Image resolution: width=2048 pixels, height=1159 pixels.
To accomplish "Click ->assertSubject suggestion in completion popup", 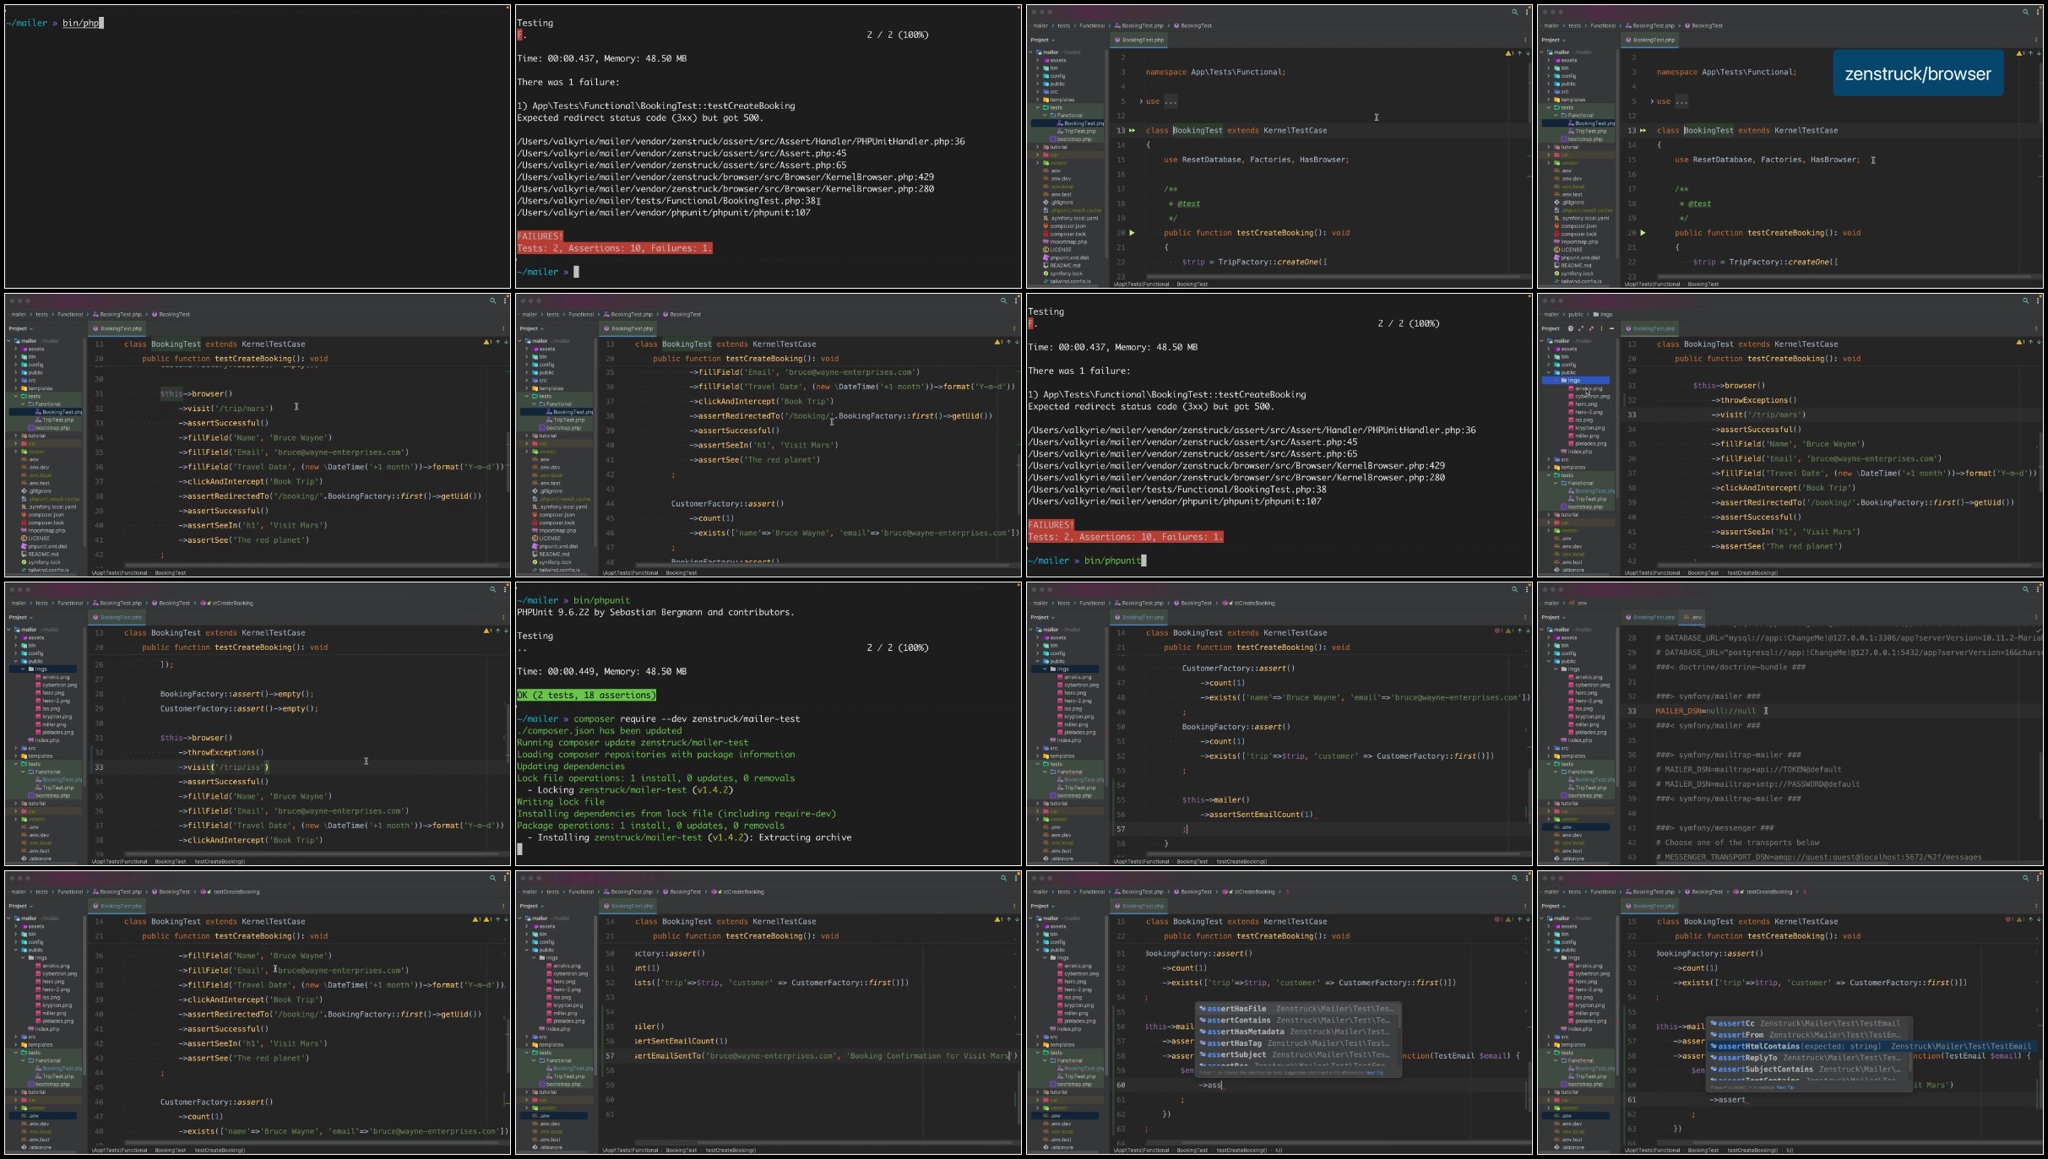I will [x=1296, y=1054].
